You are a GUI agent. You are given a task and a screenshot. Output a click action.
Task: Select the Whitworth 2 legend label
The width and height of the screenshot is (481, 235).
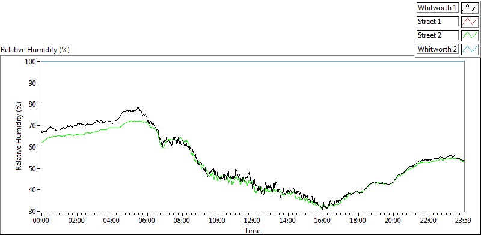(438, 49)
